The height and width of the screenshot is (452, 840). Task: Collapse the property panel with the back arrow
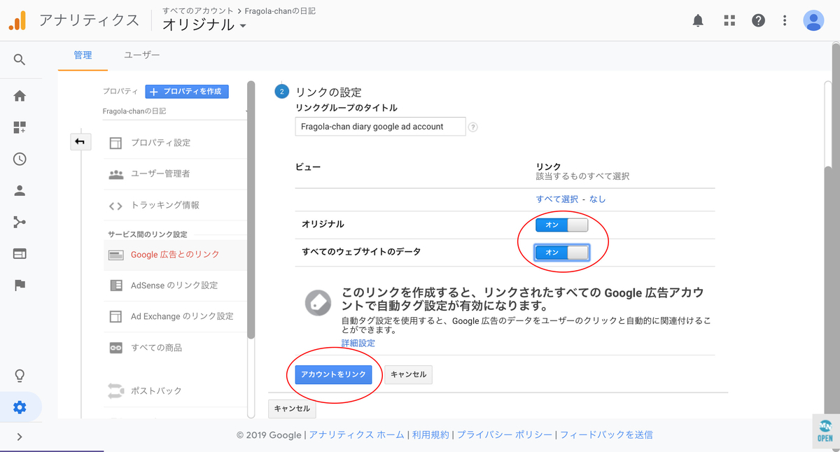click(x=80, y=141)
